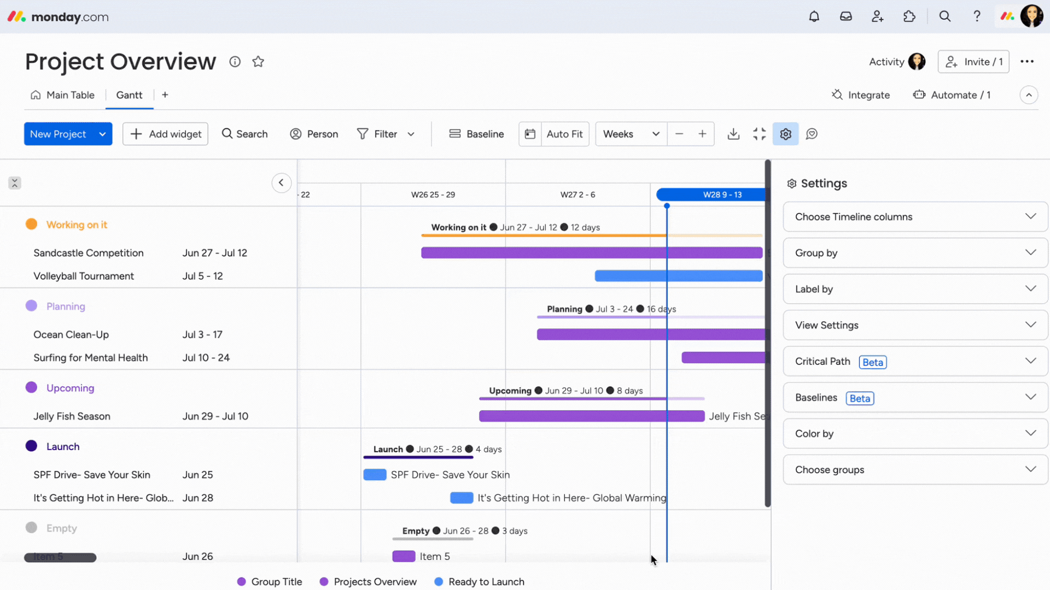This screenshot has width=1050, height=590.
Task: Toggle fullscreen with the collapse arrows icon
Action: coord(759,134)
